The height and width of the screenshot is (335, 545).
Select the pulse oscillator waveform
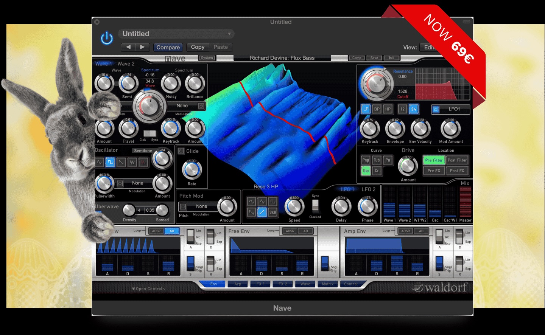click(x=110, y=162)
